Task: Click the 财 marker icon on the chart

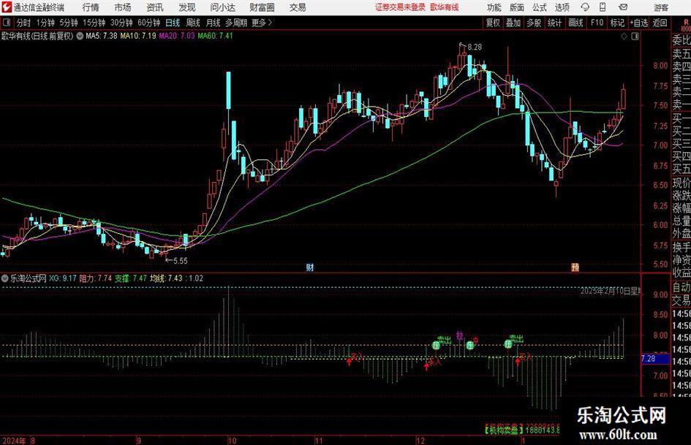Action: click(310, 267)
